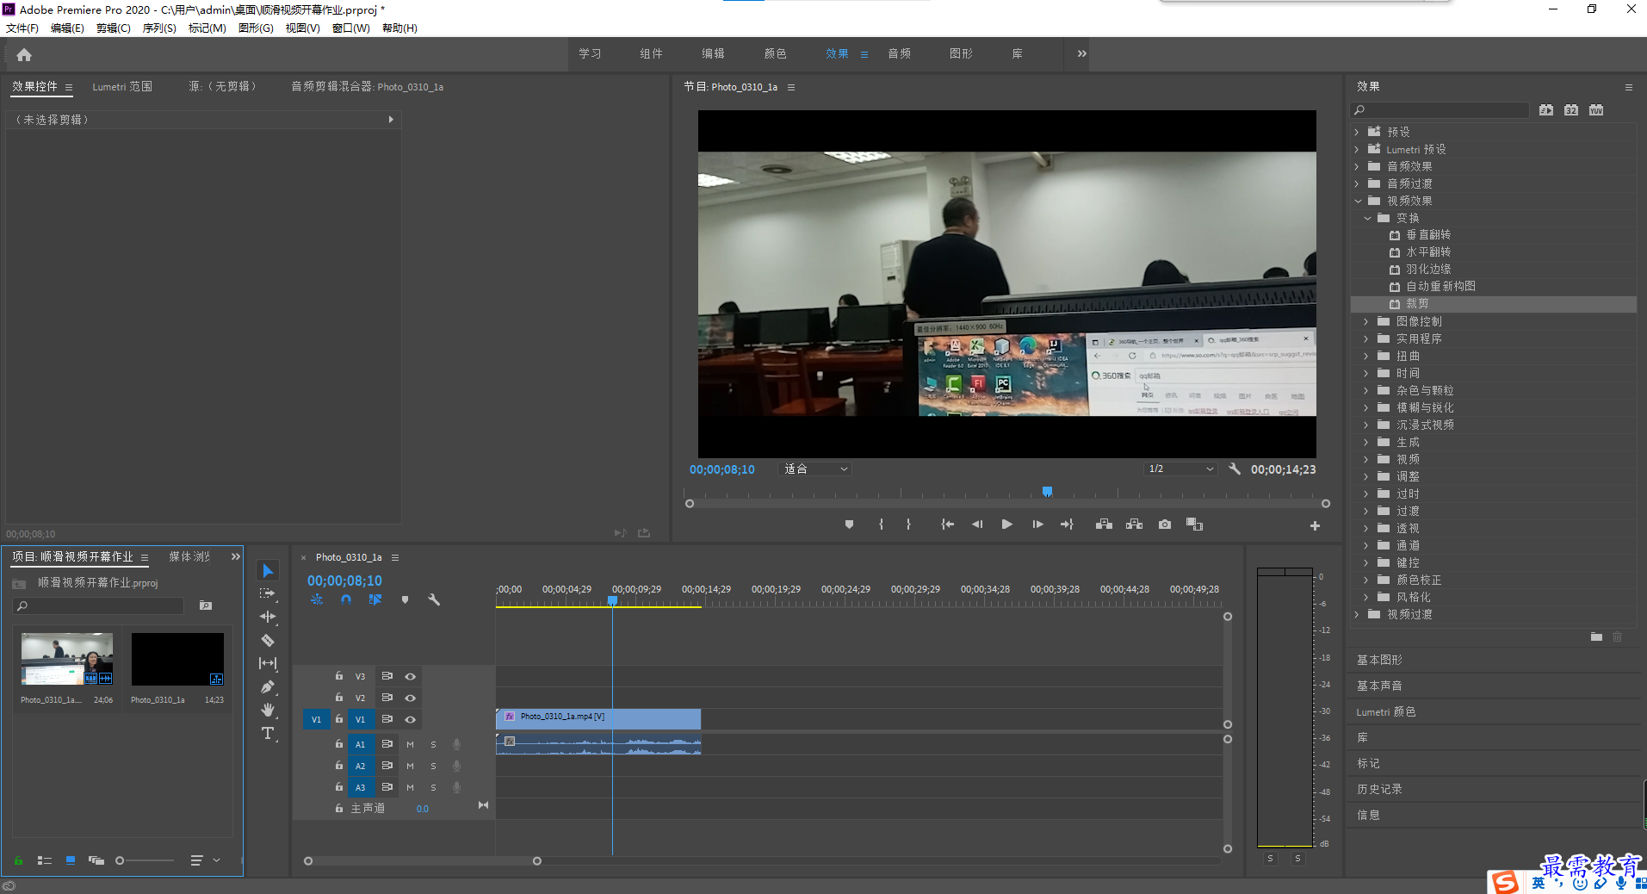The image size is (1647, 894).
Task: Select the Selection arrow tool
Action: point(268,571)
